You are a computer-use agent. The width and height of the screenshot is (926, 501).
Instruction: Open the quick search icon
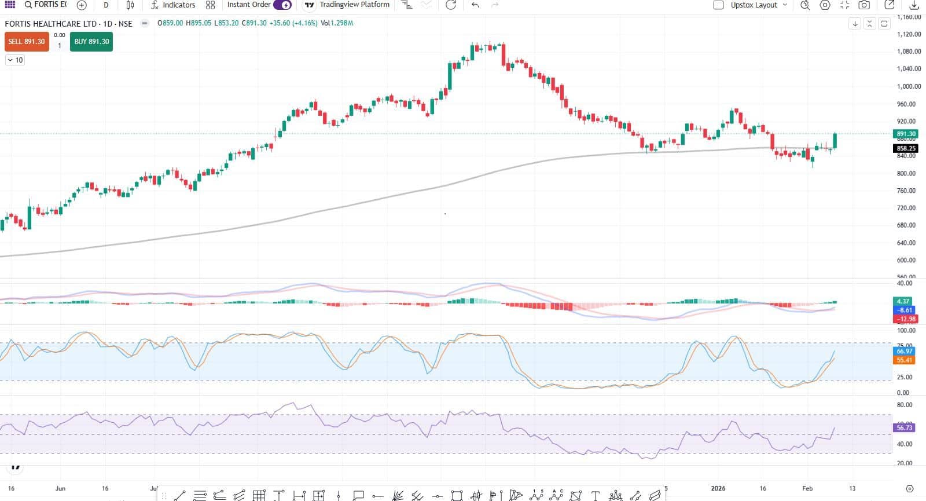click(x=804, y=5)
